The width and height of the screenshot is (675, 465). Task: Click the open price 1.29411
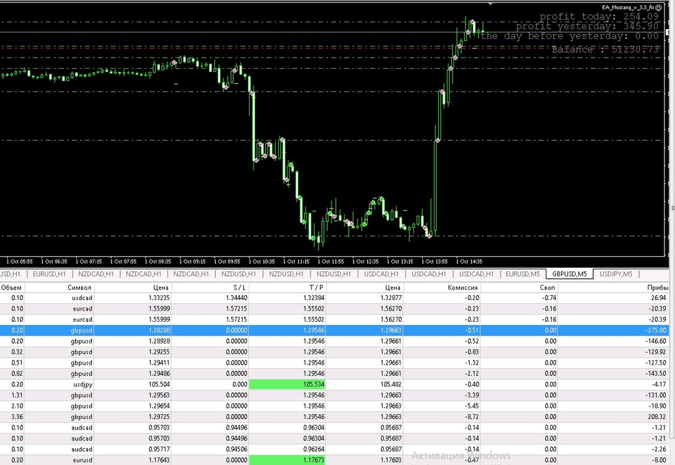[x=159, y=363]
